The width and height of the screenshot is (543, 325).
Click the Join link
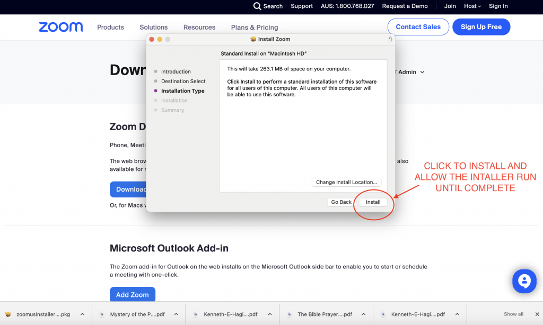[x=450, y=6]
